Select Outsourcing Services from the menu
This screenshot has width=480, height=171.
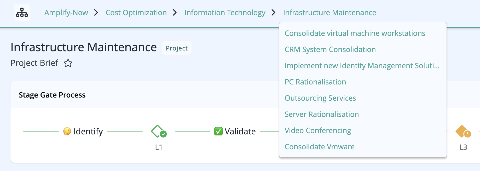pos(320,98)
